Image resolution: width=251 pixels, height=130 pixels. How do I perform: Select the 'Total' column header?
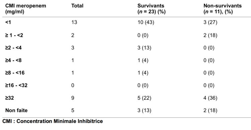77,6
